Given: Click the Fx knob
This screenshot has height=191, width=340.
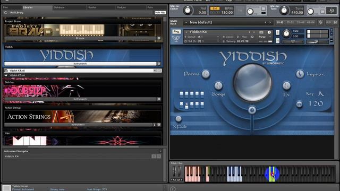Looking at the screenshot, I should (x=286, y=86).
